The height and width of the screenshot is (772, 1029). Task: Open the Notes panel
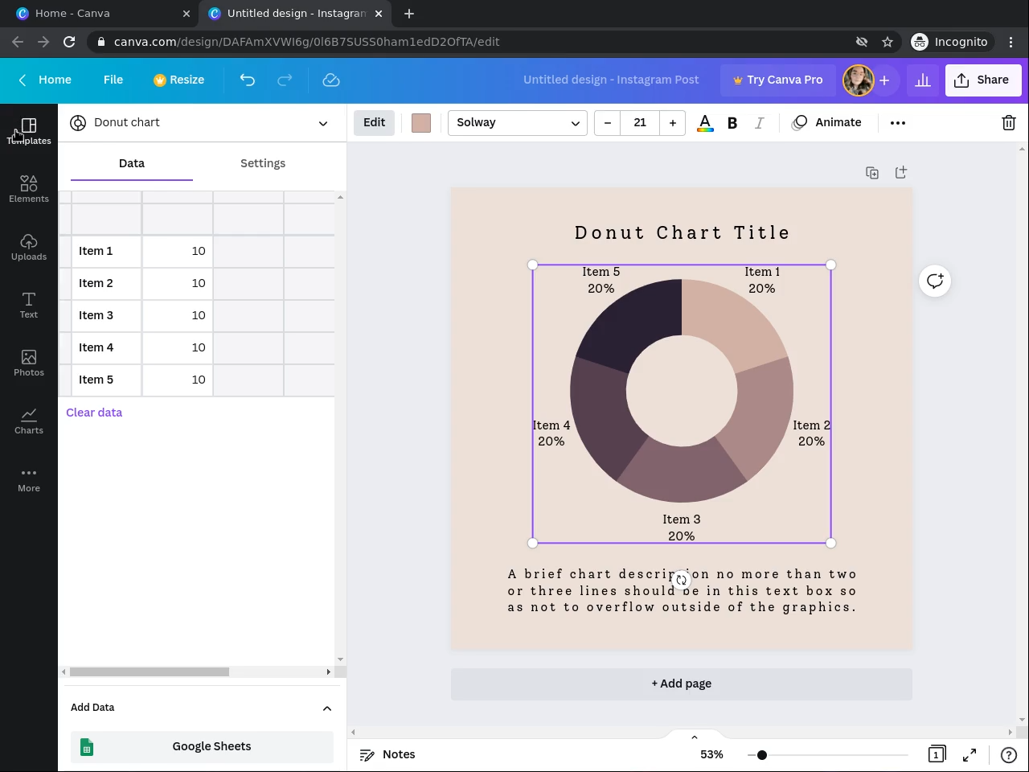point(387,754)
